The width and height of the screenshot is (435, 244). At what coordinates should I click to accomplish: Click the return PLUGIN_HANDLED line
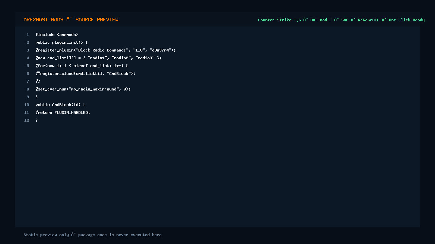pyautogui.click(x=63, y=113)
